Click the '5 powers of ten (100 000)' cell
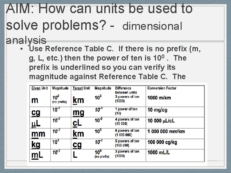The height and width of the screenshot is (173, 231). 127,143
